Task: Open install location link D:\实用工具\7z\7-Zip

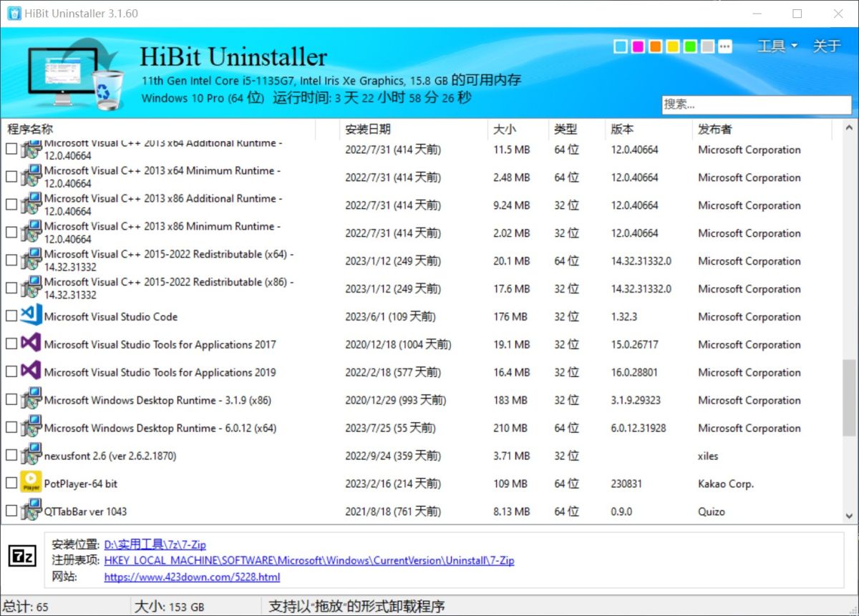Action: (x=155, y=544)
